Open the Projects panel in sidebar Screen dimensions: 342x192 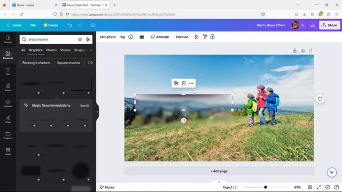pos(8,135)
